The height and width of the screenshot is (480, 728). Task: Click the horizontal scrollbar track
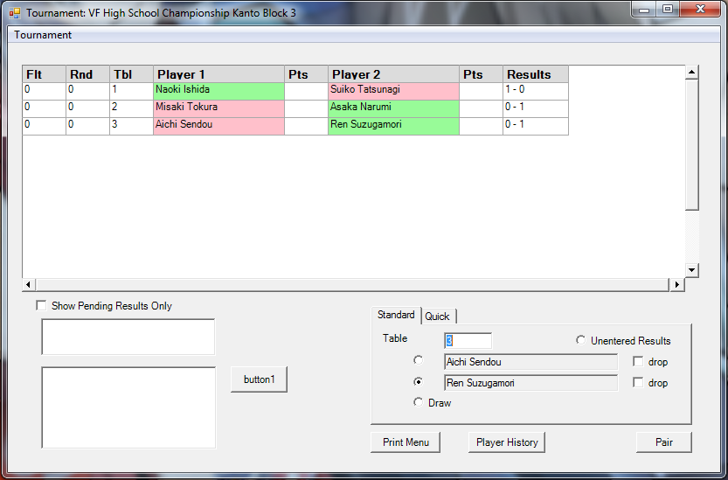pos(352,284)
